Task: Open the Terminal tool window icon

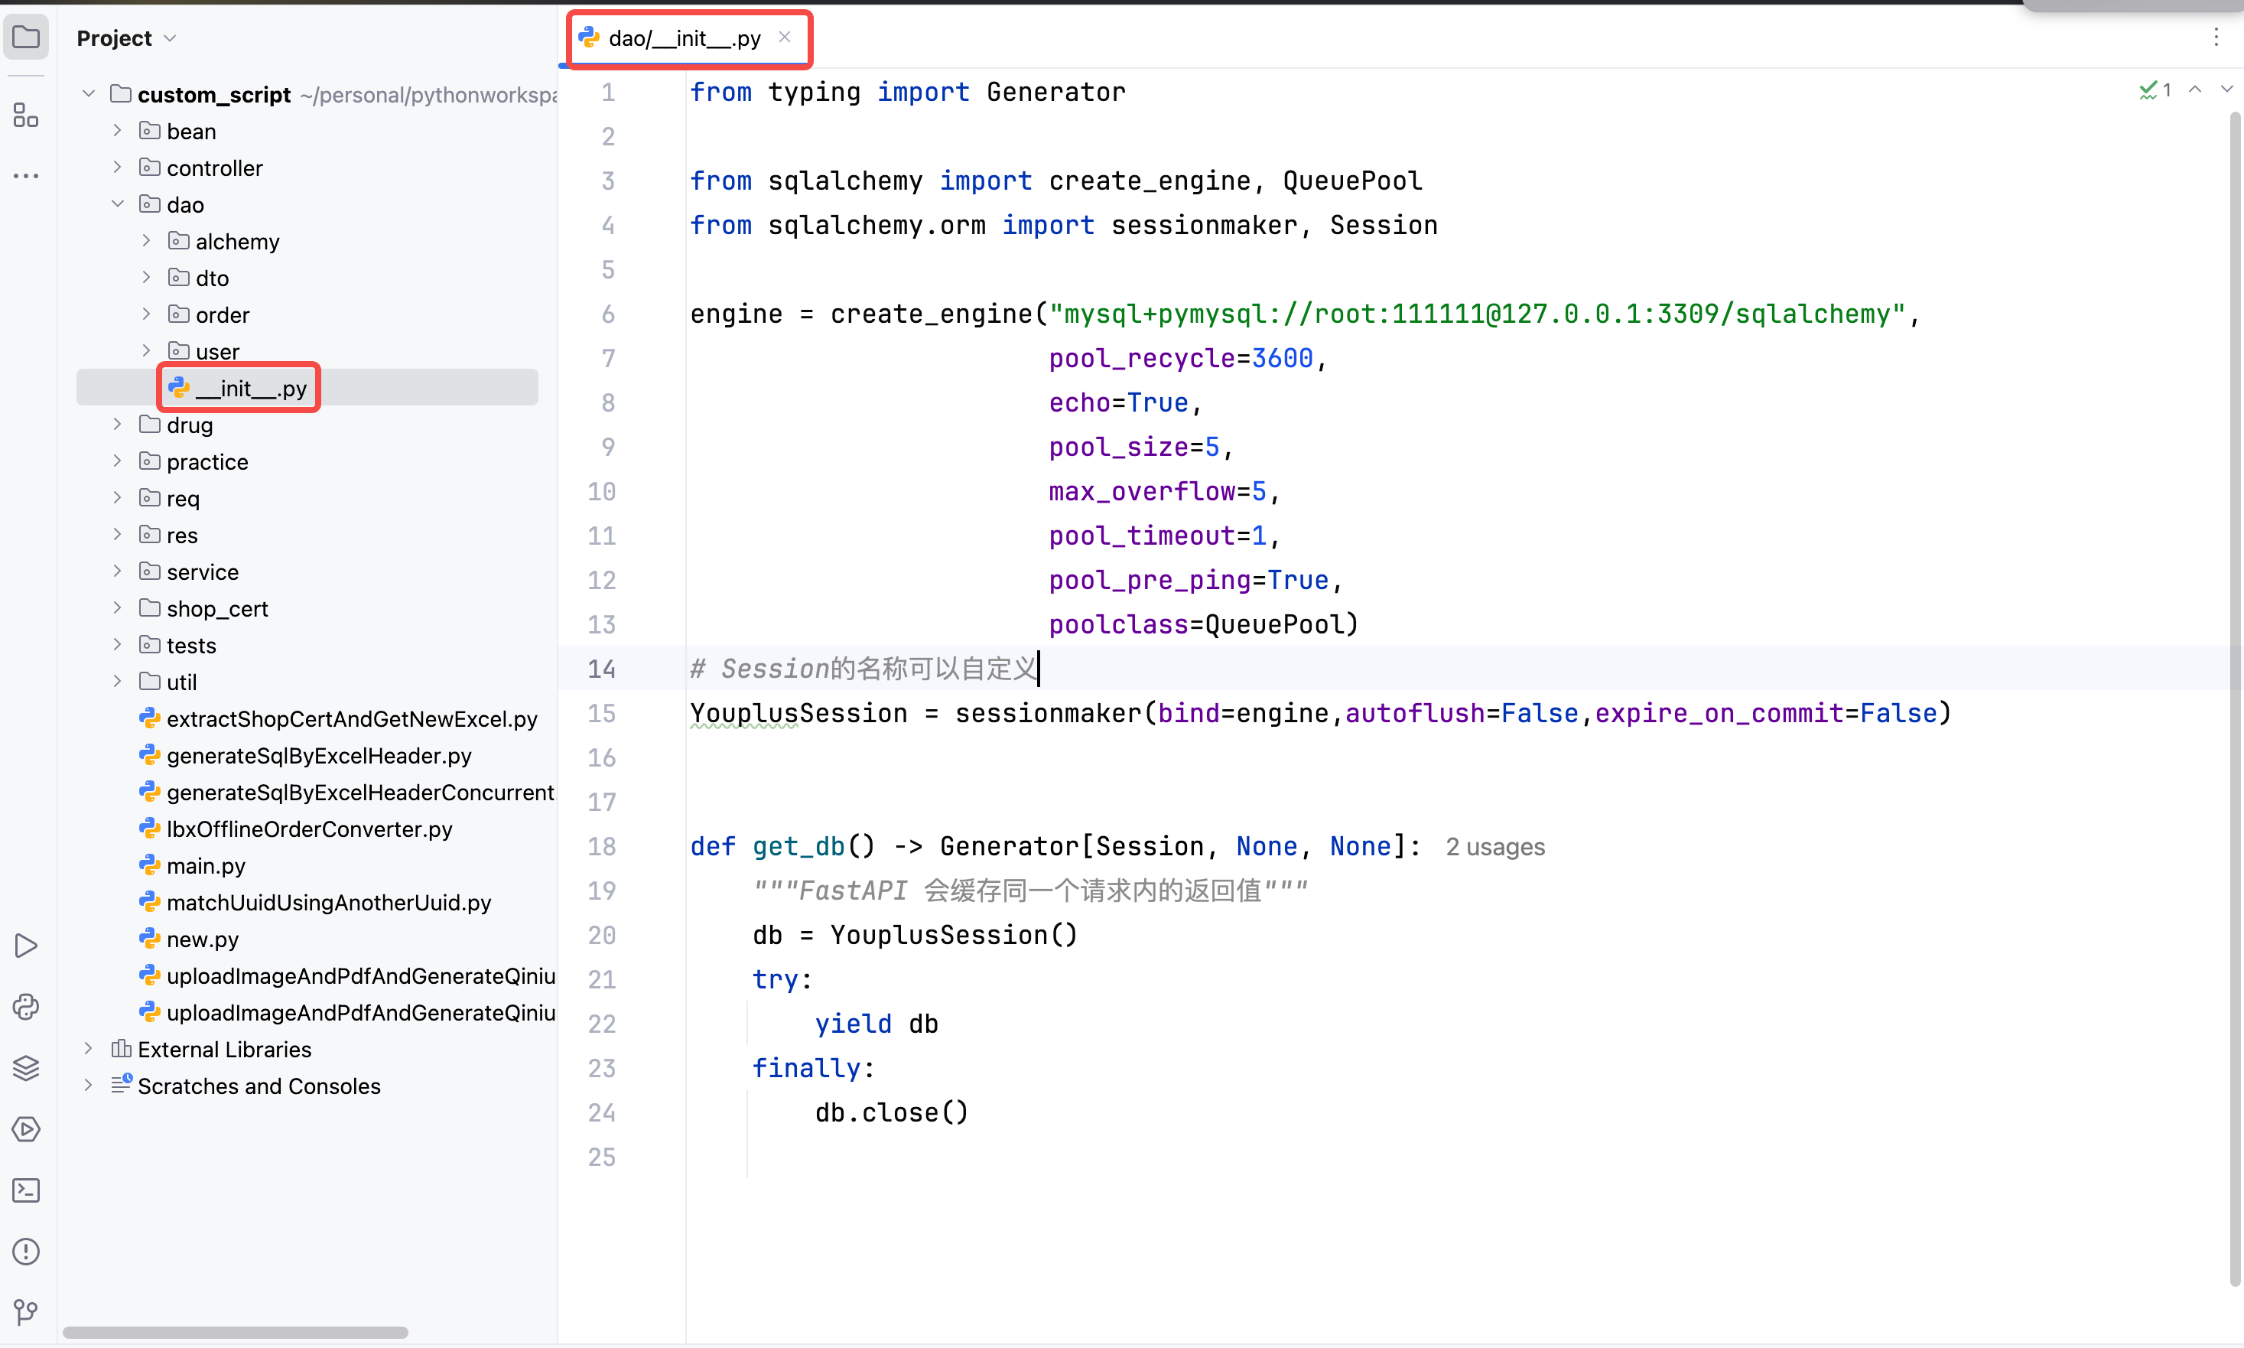Action: 26,1190
